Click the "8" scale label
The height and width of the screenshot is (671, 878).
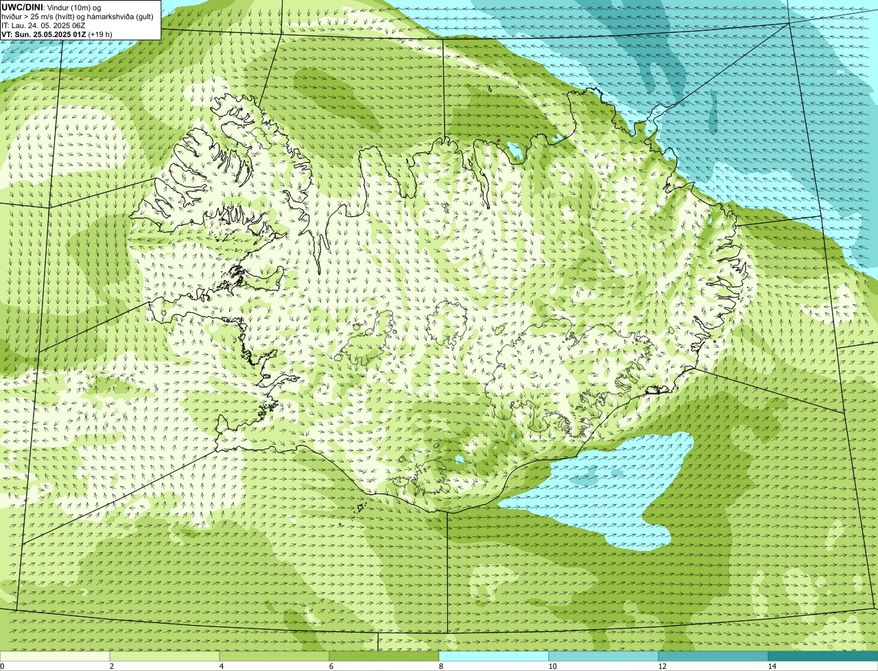[440, 666]
